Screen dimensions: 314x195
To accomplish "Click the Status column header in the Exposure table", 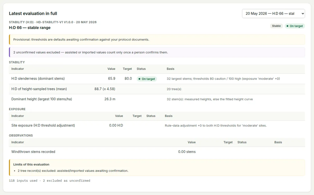I will (151, 116).
